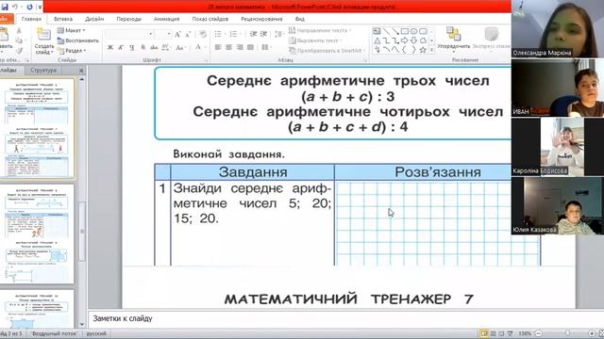604x339 pixels.
Task: Switch to the Переходы ribbon tab
Action: click(x=128, y=19)
